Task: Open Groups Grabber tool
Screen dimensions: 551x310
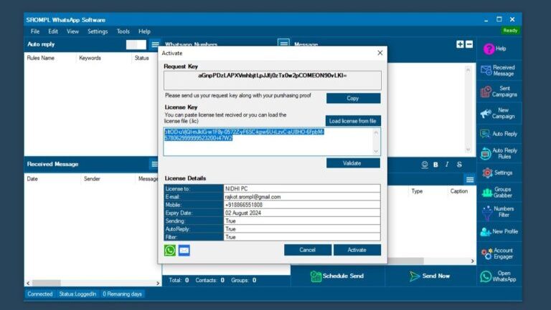Action: 499,192
